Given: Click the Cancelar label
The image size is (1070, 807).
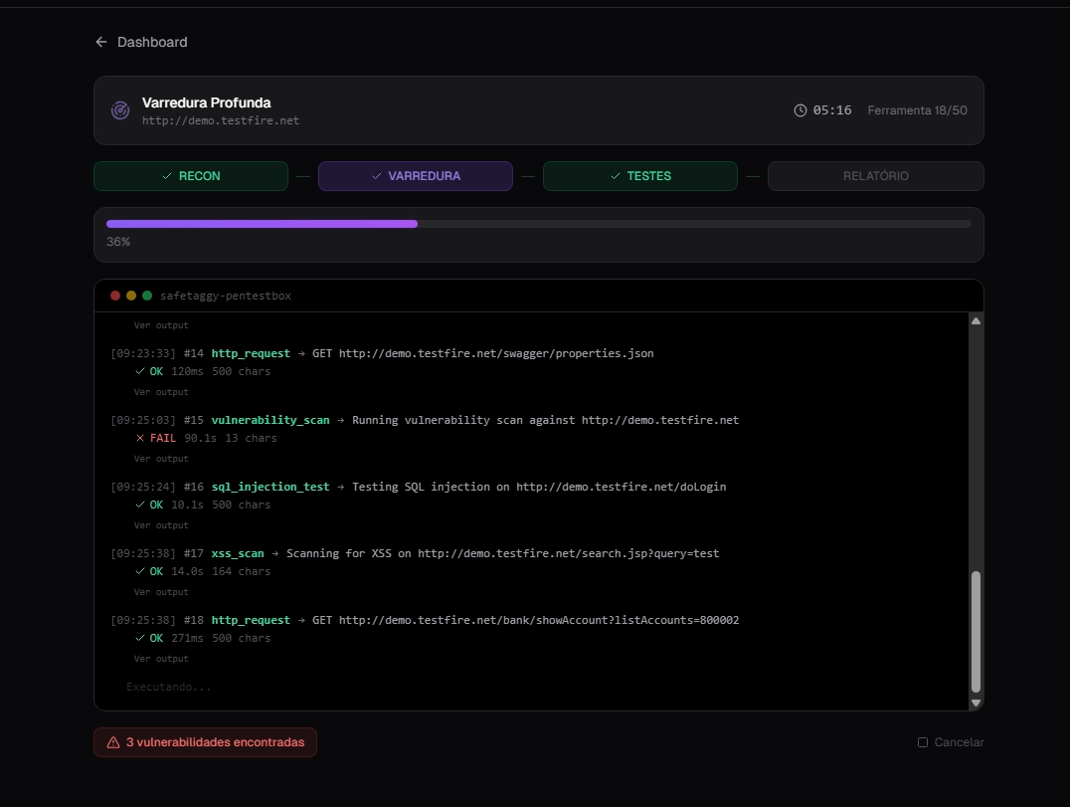Looking at the screenshot, I should click(x=959, y=742).
